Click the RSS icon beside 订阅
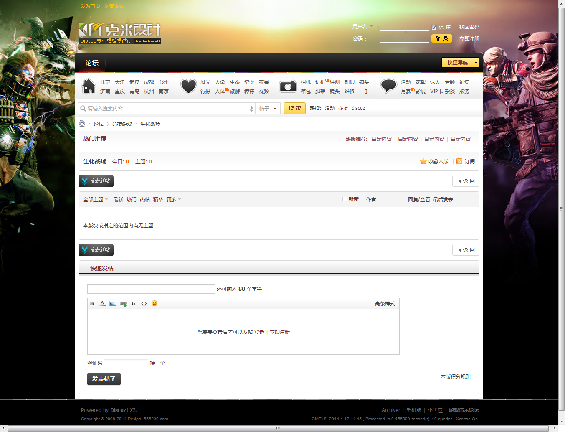This screenshot has width=565, height=432. click(x=459, y=161)
